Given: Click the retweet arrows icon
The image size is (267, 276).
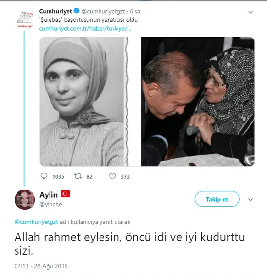Looking at the screenshot, I should pyautogui.click(x=78, y=176).
